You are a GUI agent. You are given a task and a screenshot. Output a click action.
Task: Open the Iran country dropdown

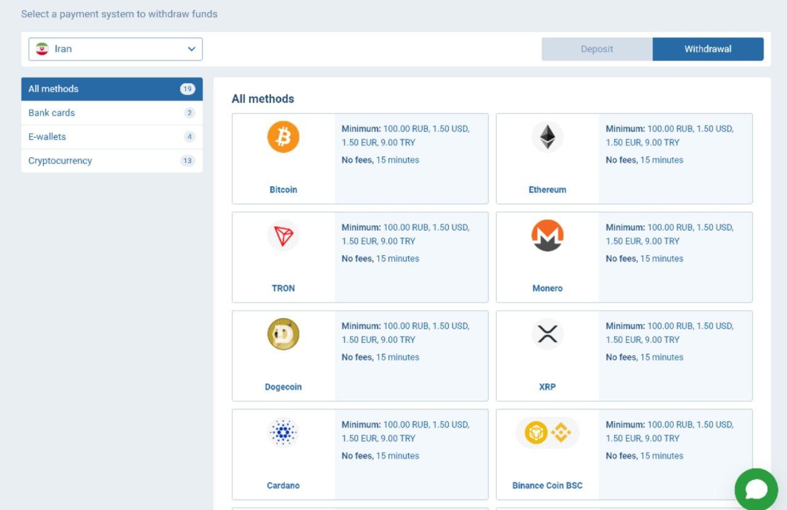[116, 49]
